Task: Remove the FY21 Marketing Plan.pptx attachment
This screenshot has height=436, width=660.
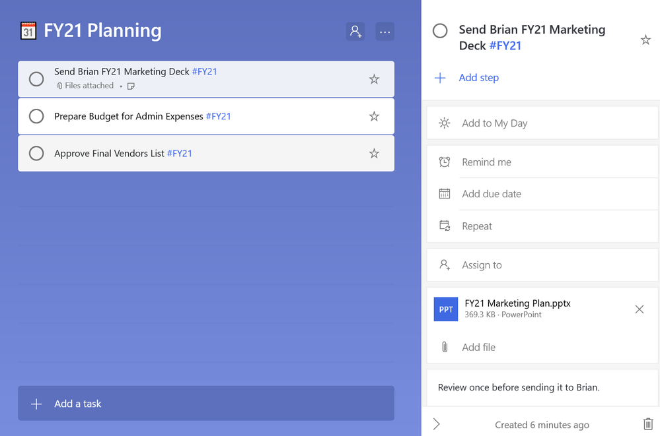Action: (x=639, y=309)
